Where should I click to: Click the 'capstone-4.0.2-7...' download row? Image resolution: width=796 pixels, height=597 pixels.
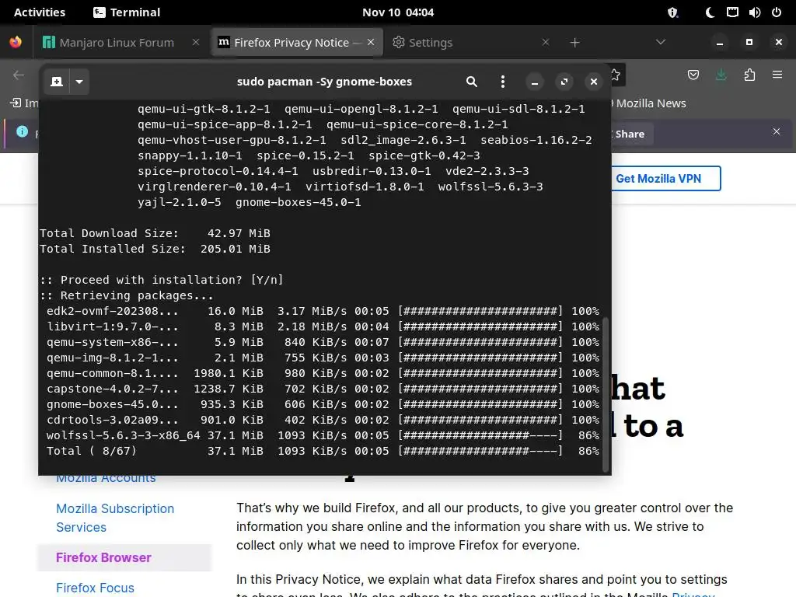[323, 389]
